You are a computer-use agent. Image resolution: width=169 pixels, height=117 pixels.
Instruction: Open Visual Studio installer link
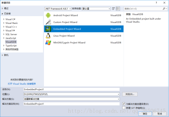coord(22,84)
